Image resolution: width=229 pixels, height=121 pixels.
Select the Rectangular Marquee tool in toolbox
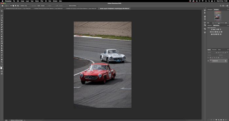[2, 13]
